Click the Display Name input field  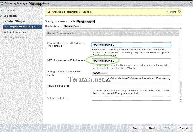(123, 26)
